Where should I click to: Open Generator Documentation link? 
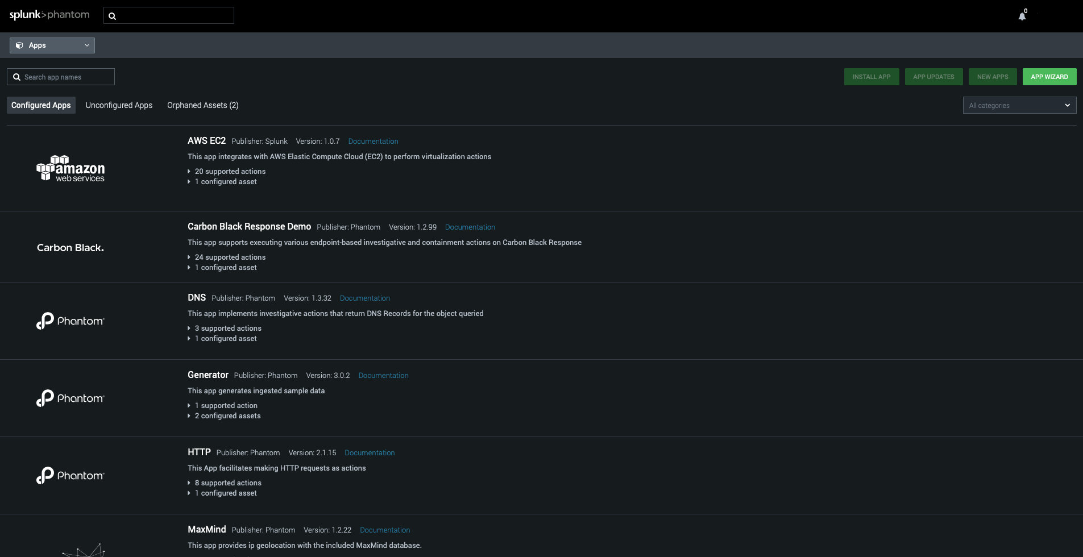383,376
